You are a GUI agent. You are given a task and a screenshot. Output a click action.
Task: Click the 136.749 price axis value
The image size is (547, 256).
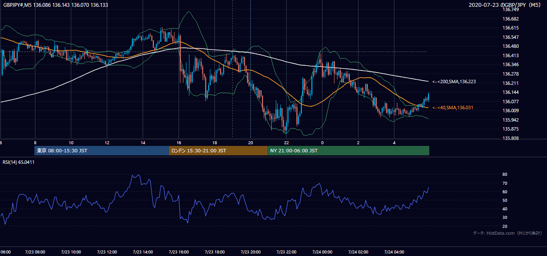(510, 9)
